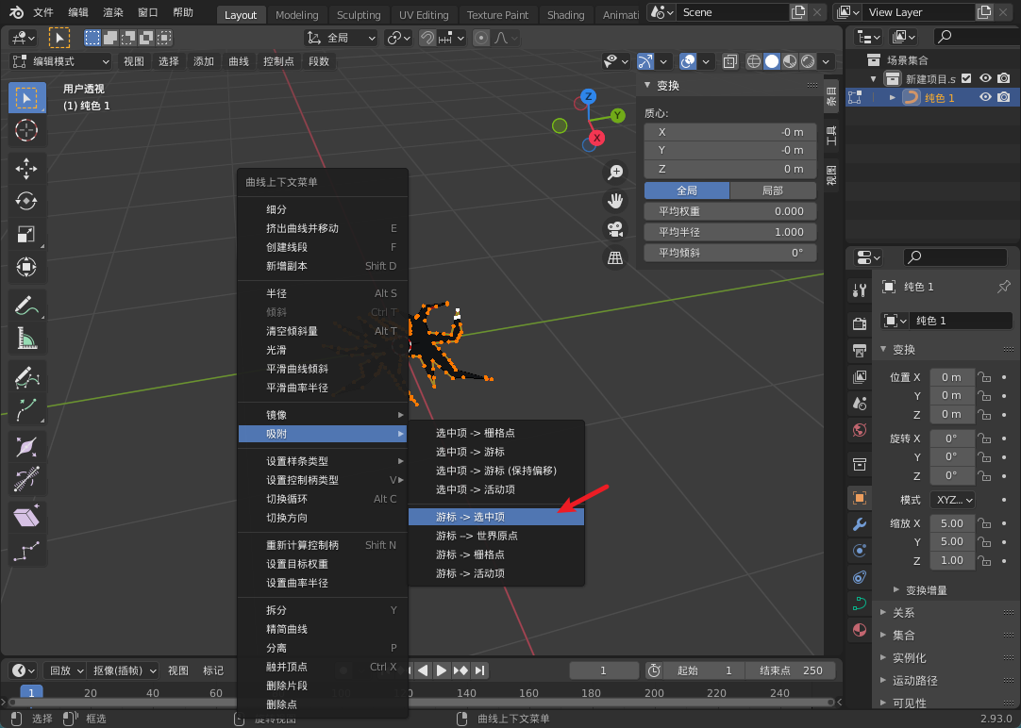Uncheck the 新建项目 collection checkbox
The height and width of the screenshot is (728, 1021).
pos(966,78)
